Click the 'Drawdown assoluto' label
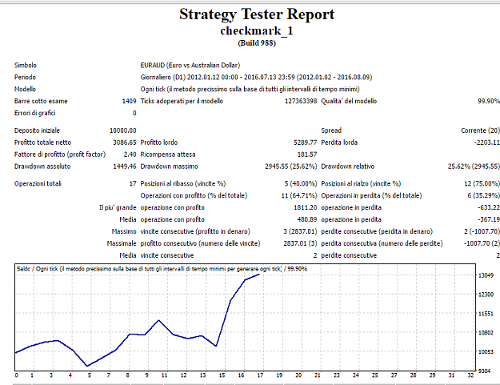Screen dimensions: 500x385 [x=42, y=166]
